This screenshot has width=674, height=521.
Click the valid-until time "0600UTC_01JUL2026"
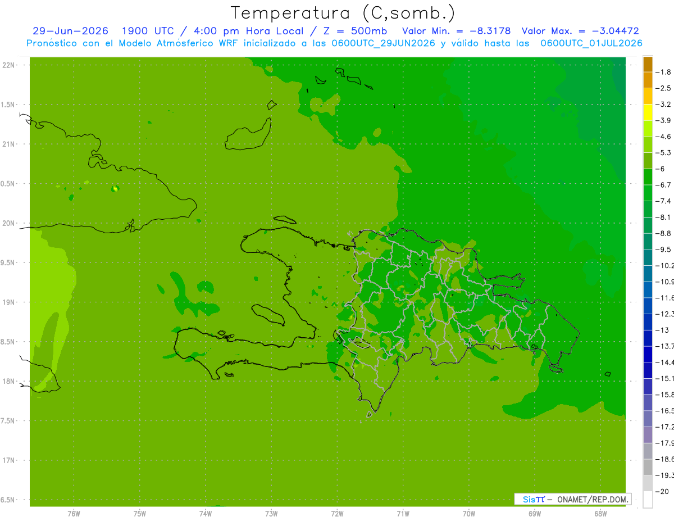pyautogui.click(x=591, y=43)
